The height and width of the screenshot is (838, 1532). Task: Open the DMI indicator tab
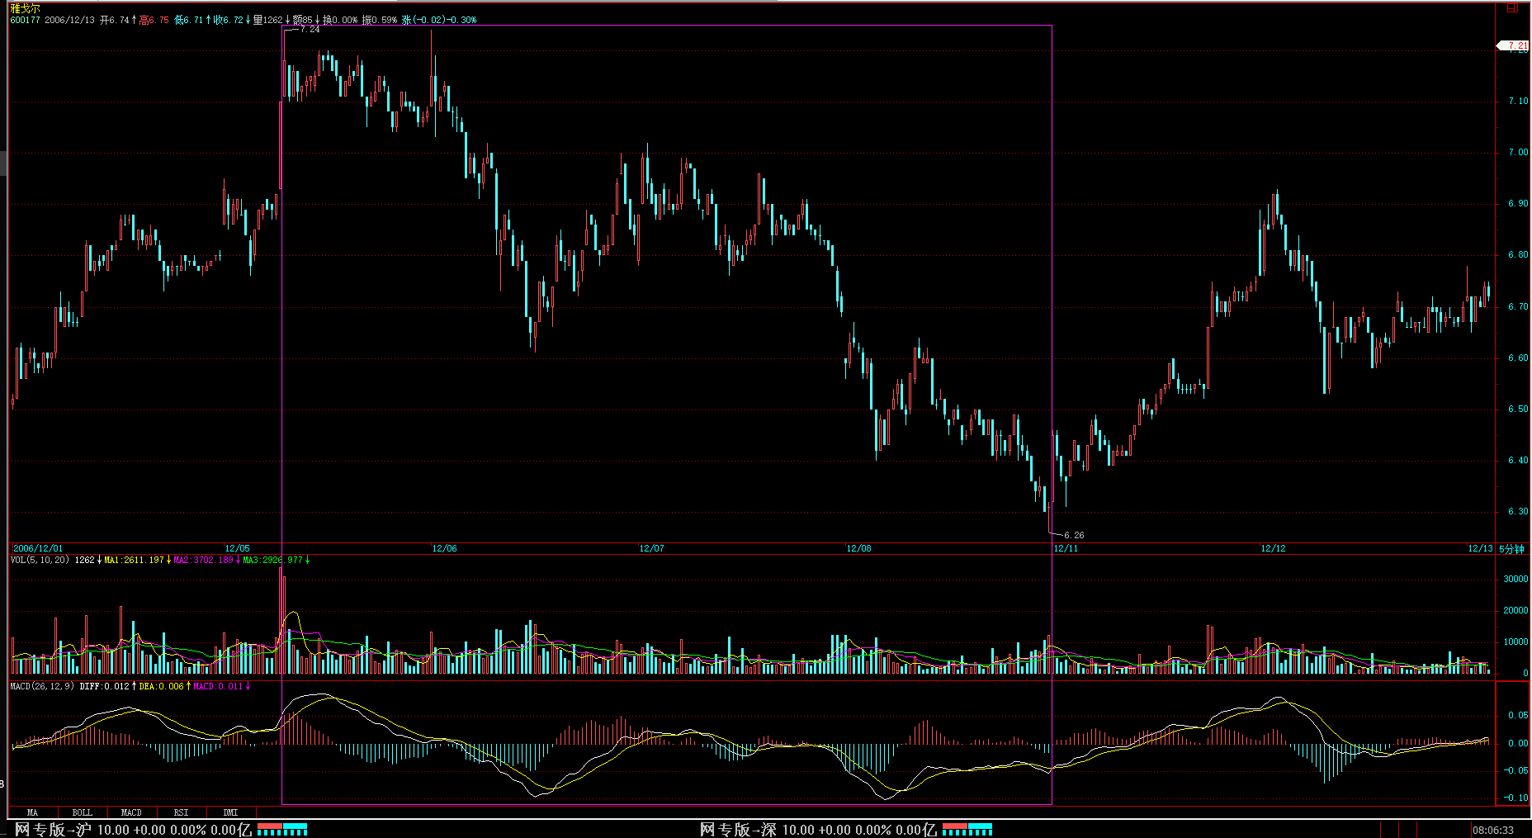coord(230,812)
